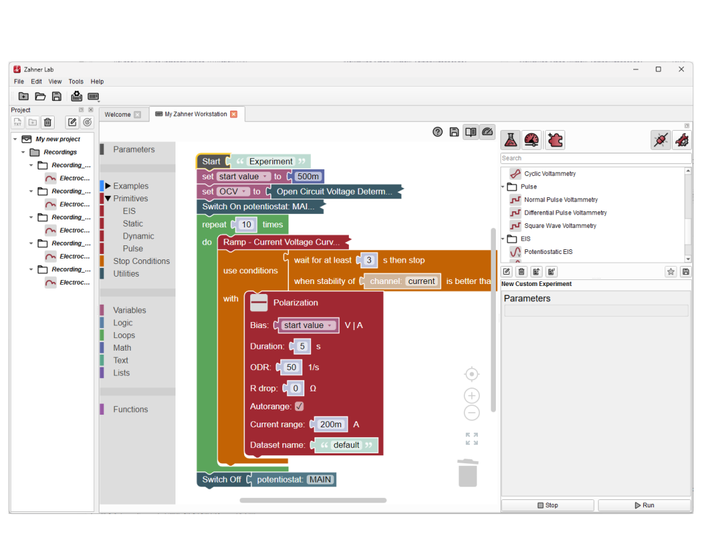Click the gauge meter icon

(x=532, y=139)
